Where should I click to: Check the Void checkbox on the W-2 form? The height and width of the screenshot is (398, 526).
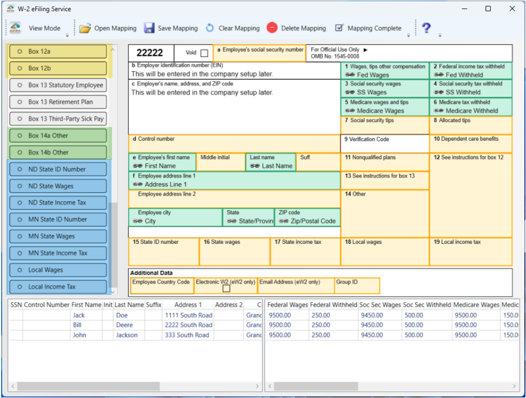click(x=205, y=52)
